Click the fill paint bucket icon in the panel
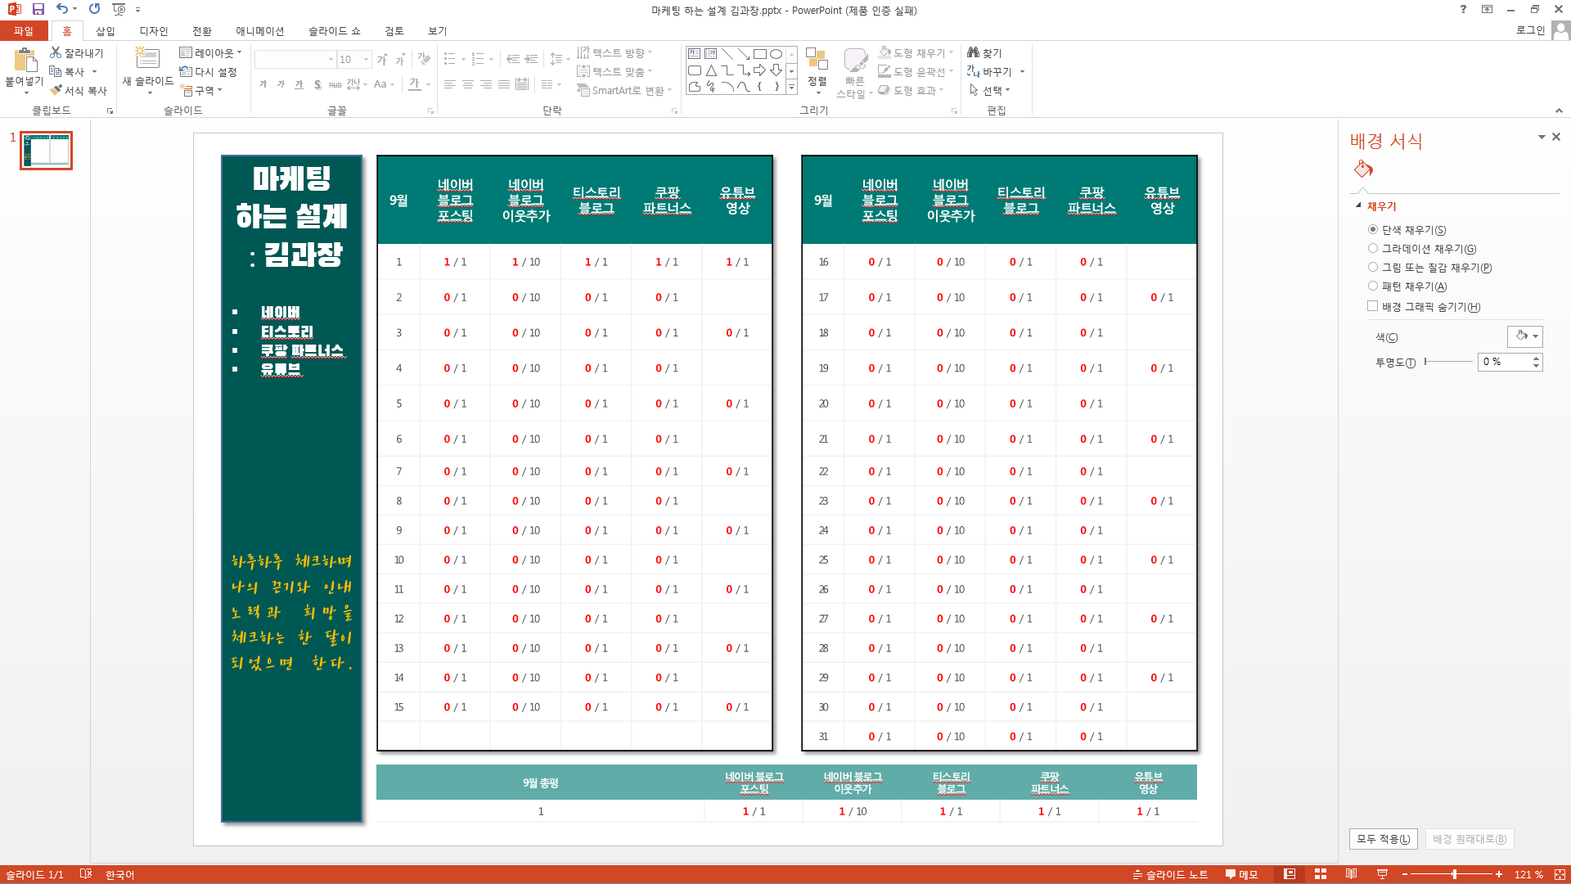The height and width of the screenshot is (884, 1571). pos(1363,169)
